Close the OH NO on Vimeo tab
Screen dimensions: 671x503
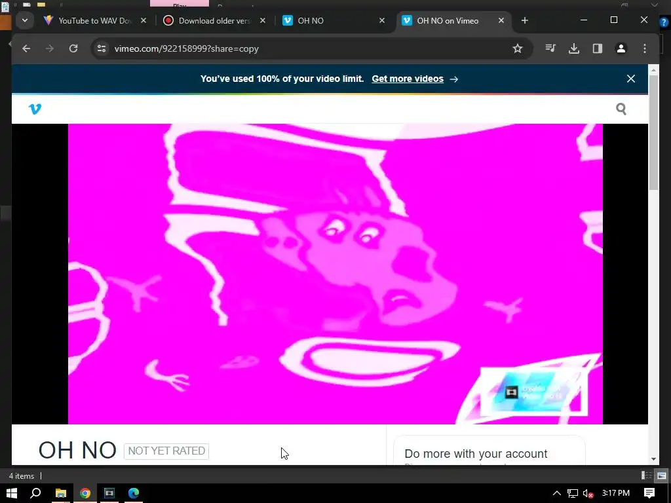click(501, 20)
